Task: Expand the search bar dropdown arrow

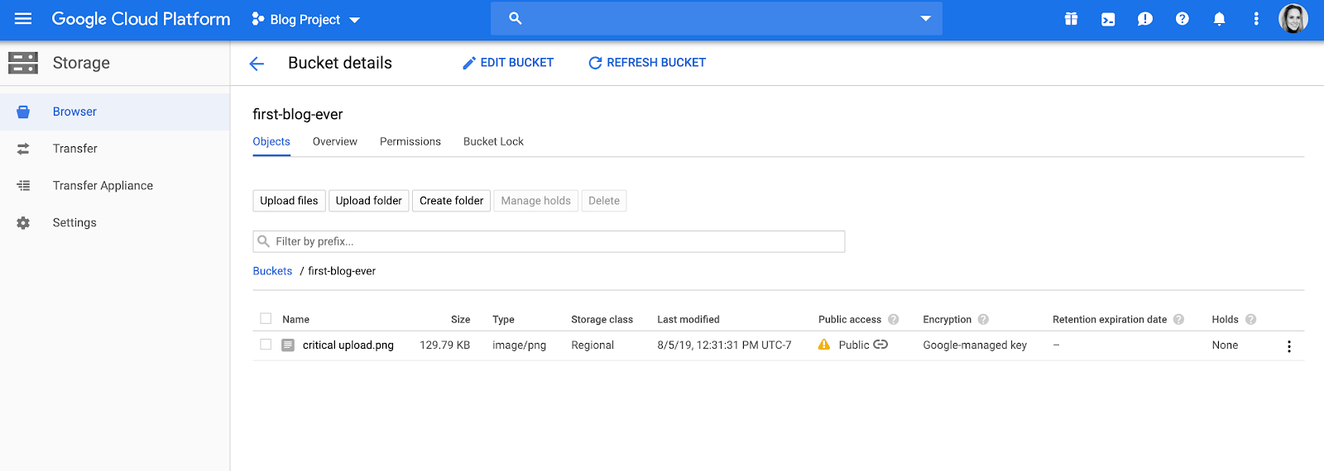Action: (x=925, y=18)
